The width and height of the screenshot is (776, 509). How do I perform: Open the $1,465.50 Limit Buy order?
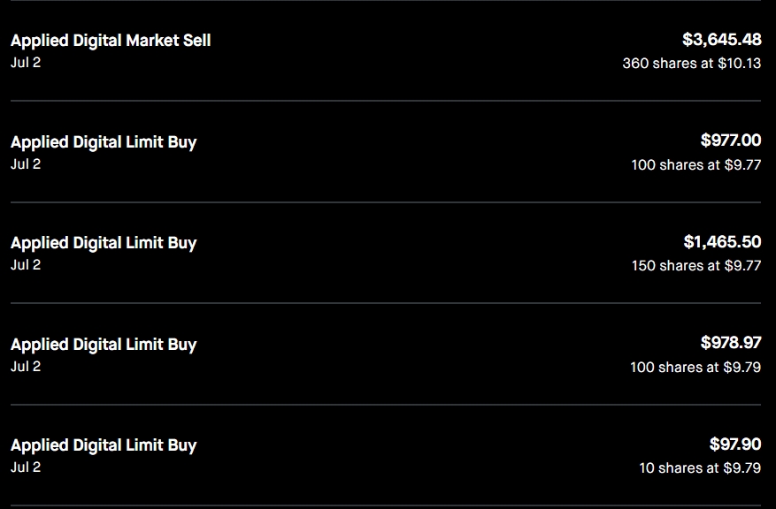pos(104,243)
